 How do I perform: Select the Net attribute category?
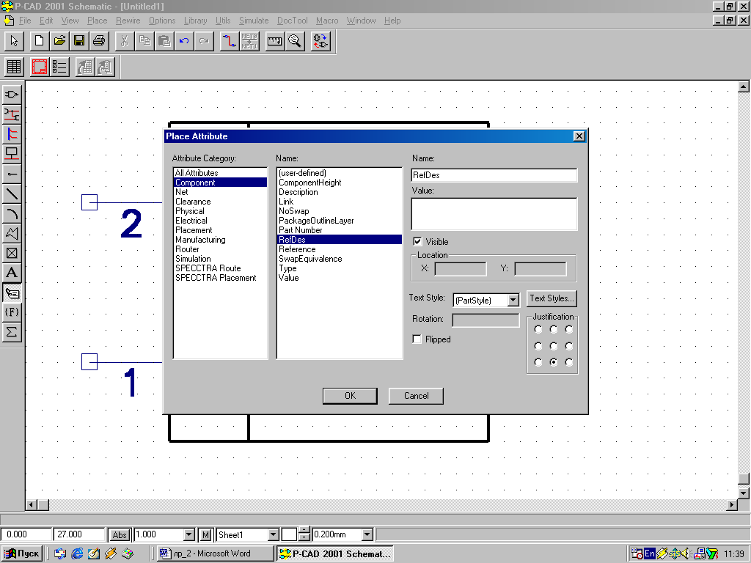(x=220, y=192)
